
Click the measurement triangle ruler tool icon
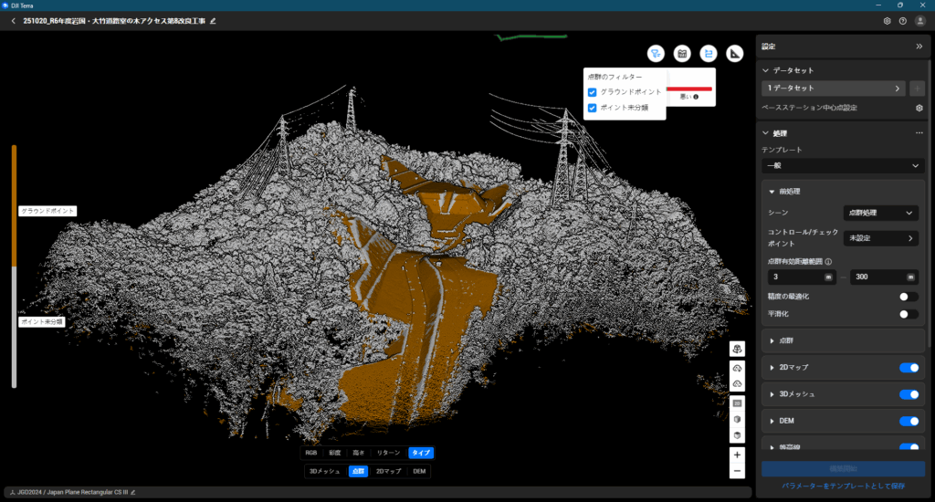point(735,54)
